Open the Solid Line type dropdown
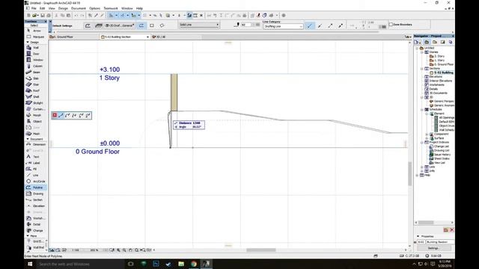479x269 pixels. [199, 25]
